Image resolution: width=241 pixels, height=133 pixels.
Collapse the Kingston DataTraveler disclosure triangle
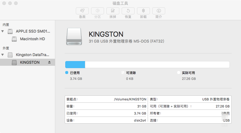(x=2, y=55)
